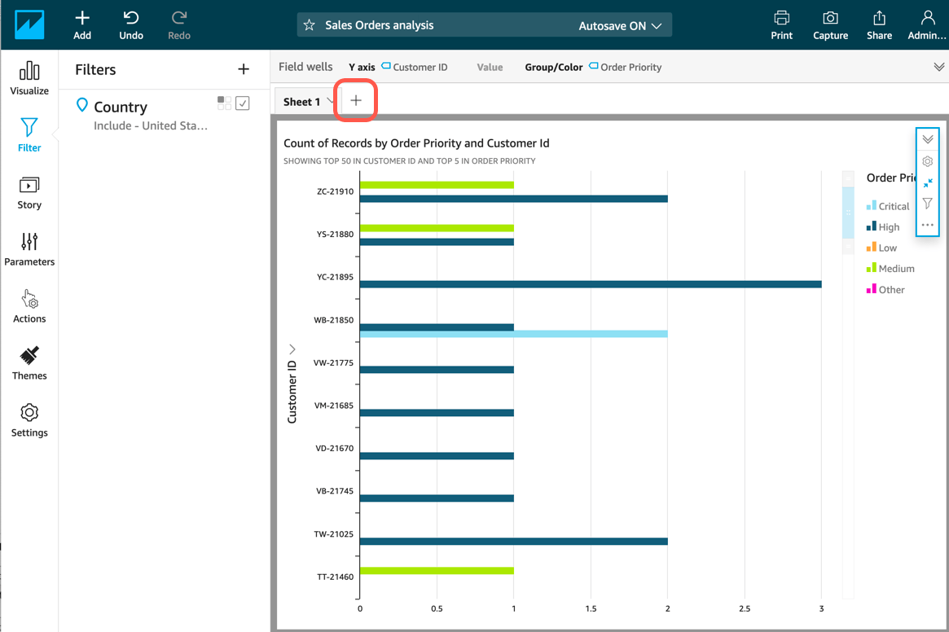Open the Sheet 1 dropdown arrow
This screenshot has height=632, width=949.
click(329, 101)
